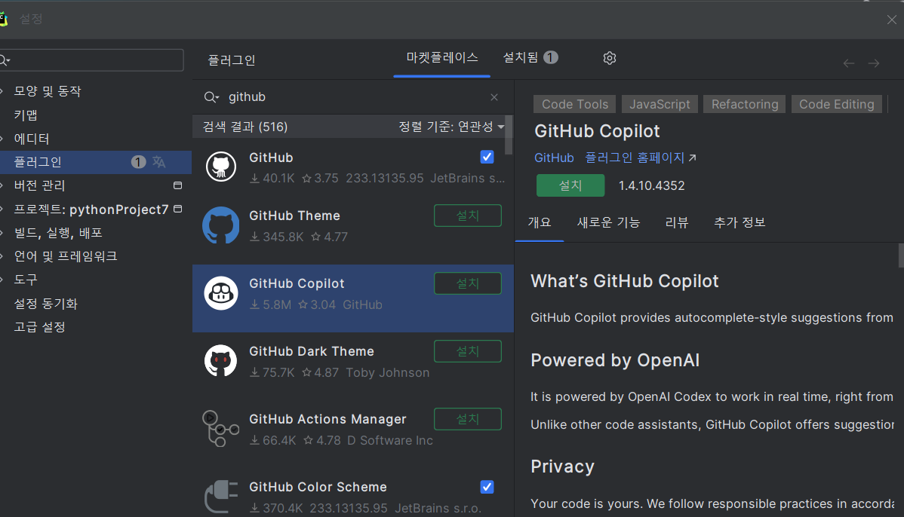Click the GitHub Copilot plugin icon

pos(221,293)
